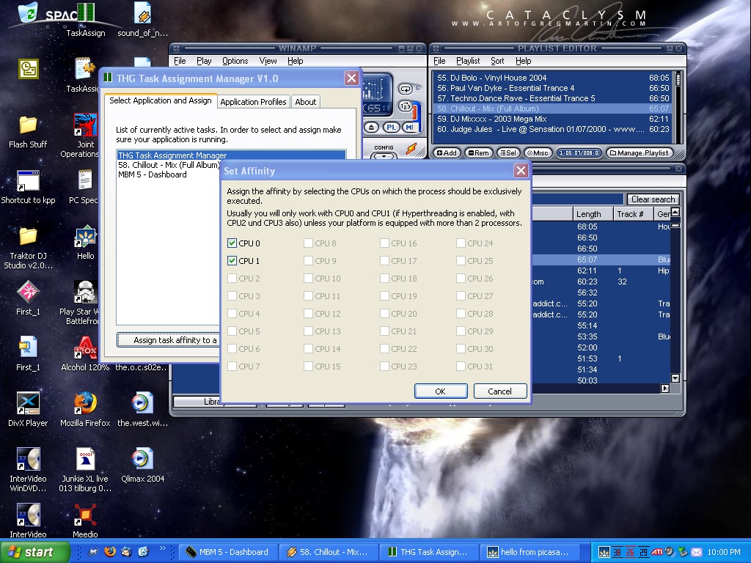Viewport: 751px width, 563px height.
Task: Open the Windows start button
Action: pos(34,552)
